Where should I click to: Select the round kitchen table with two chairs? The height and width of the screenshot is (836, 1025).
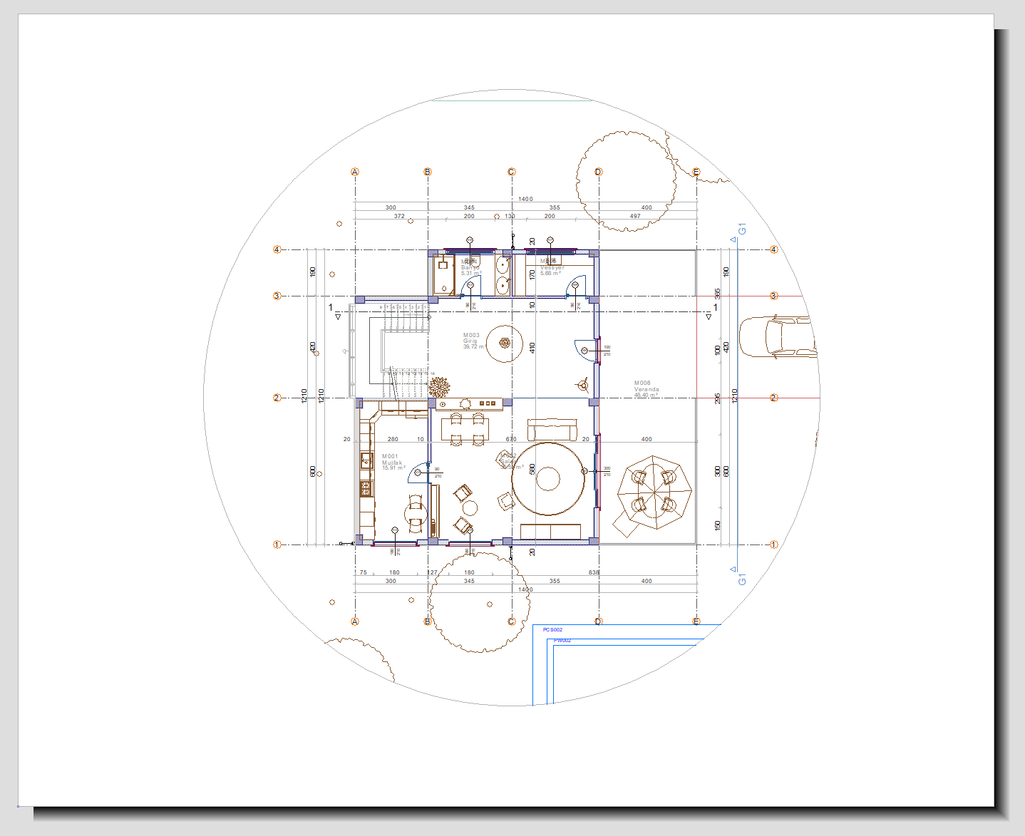click(416, 513)
